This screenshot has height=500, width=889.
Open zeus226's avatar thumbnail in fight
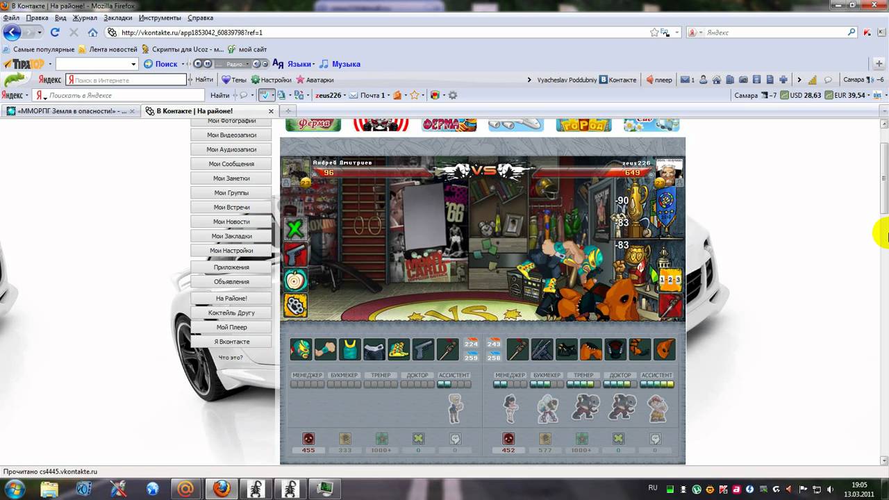pos(670,172)
